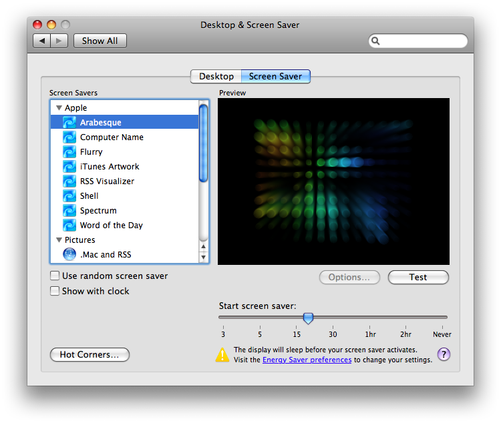Image resolution: width=501 pixels, height=423 pixels.
Task: Select Computer Name in the list
Action: pos(125,137)
